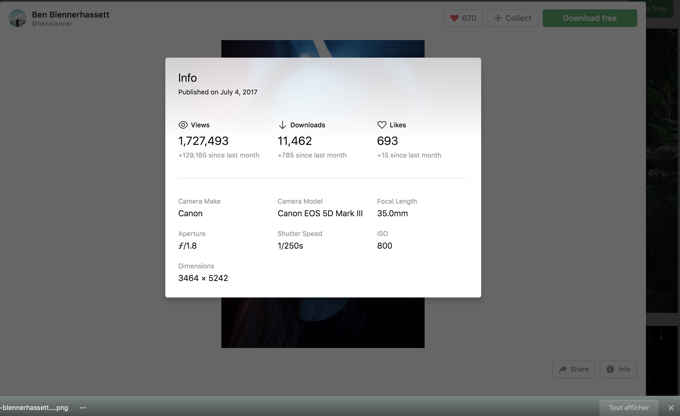Image resolution: width=680 pixels, height=416 pixels.
Task: Click the Share arrow icon
Action: pyautogui.click(x=563, y=369)
